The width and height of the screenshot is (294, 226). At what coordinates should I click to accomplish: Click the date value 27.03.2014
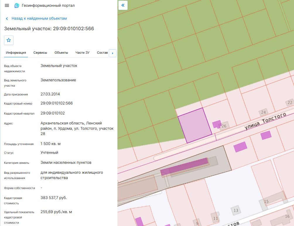[50, 94]
